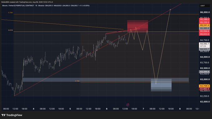Click the gray 64,522.7 price tag
212x119 pixels.
point(205,49)
